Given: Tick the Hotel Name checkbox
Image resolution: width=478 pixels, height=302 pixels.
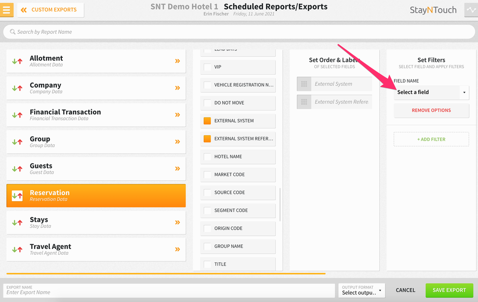Looking at the screenshot, I should (x=207, y=157).
